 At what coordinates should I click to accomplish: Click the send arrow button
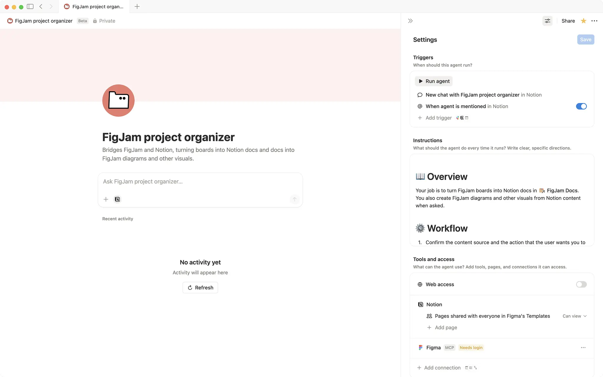(x=294, y=199)
